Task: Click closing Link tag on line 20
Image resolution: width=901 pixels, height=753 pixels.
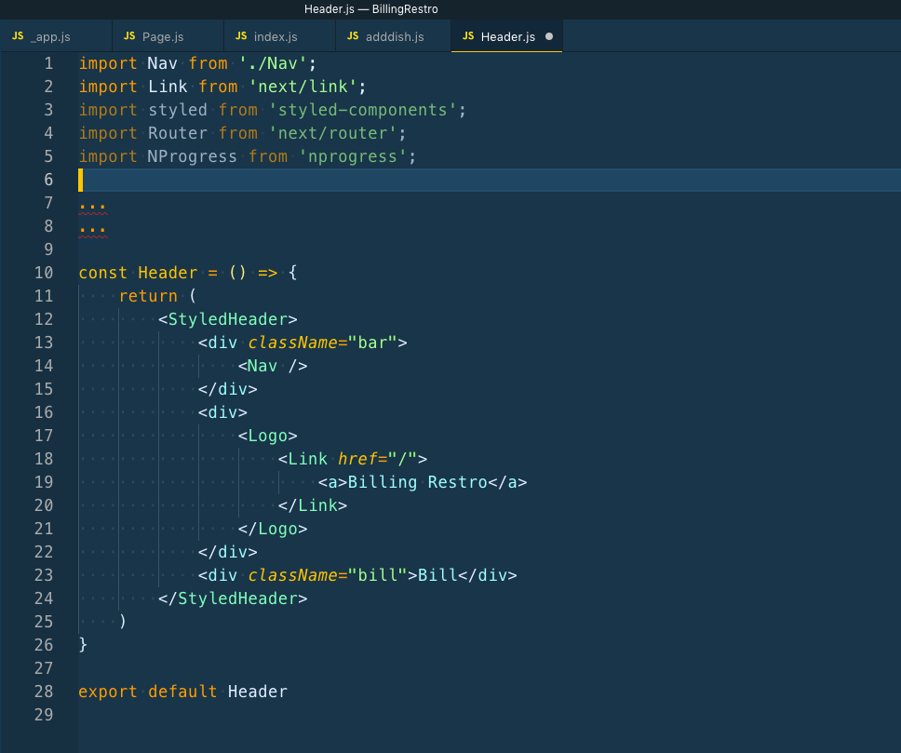Action: pyautogui.click(x=313, y=505)
